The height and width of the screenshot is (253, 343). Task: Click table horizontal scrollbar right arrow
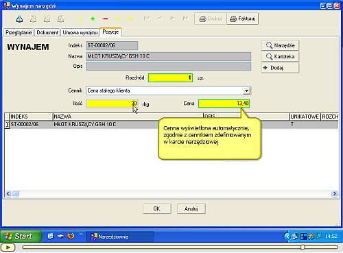tap(335, 194)
